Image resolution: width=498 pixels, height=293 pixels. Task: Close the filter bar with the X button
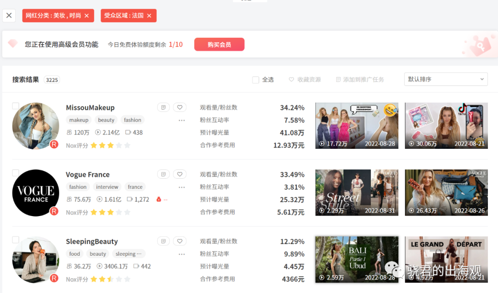click(9, 15)
